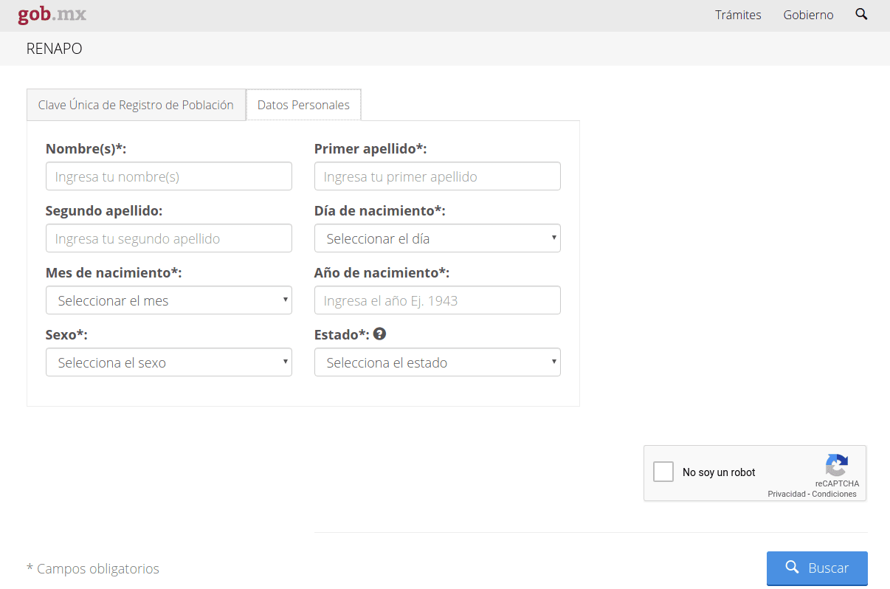Click the RENAPO heading link
This screenshot has width=890, height=589.
click(54, 49)
